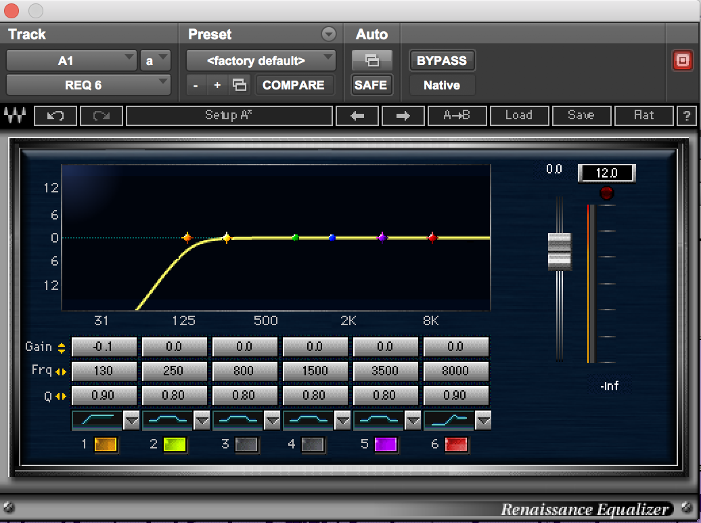The width and height of the screenshot is (701, 523).
Task: Open band 2 filter type dropdown arrow
Action: pyautogui.click(x=202, y=421)
